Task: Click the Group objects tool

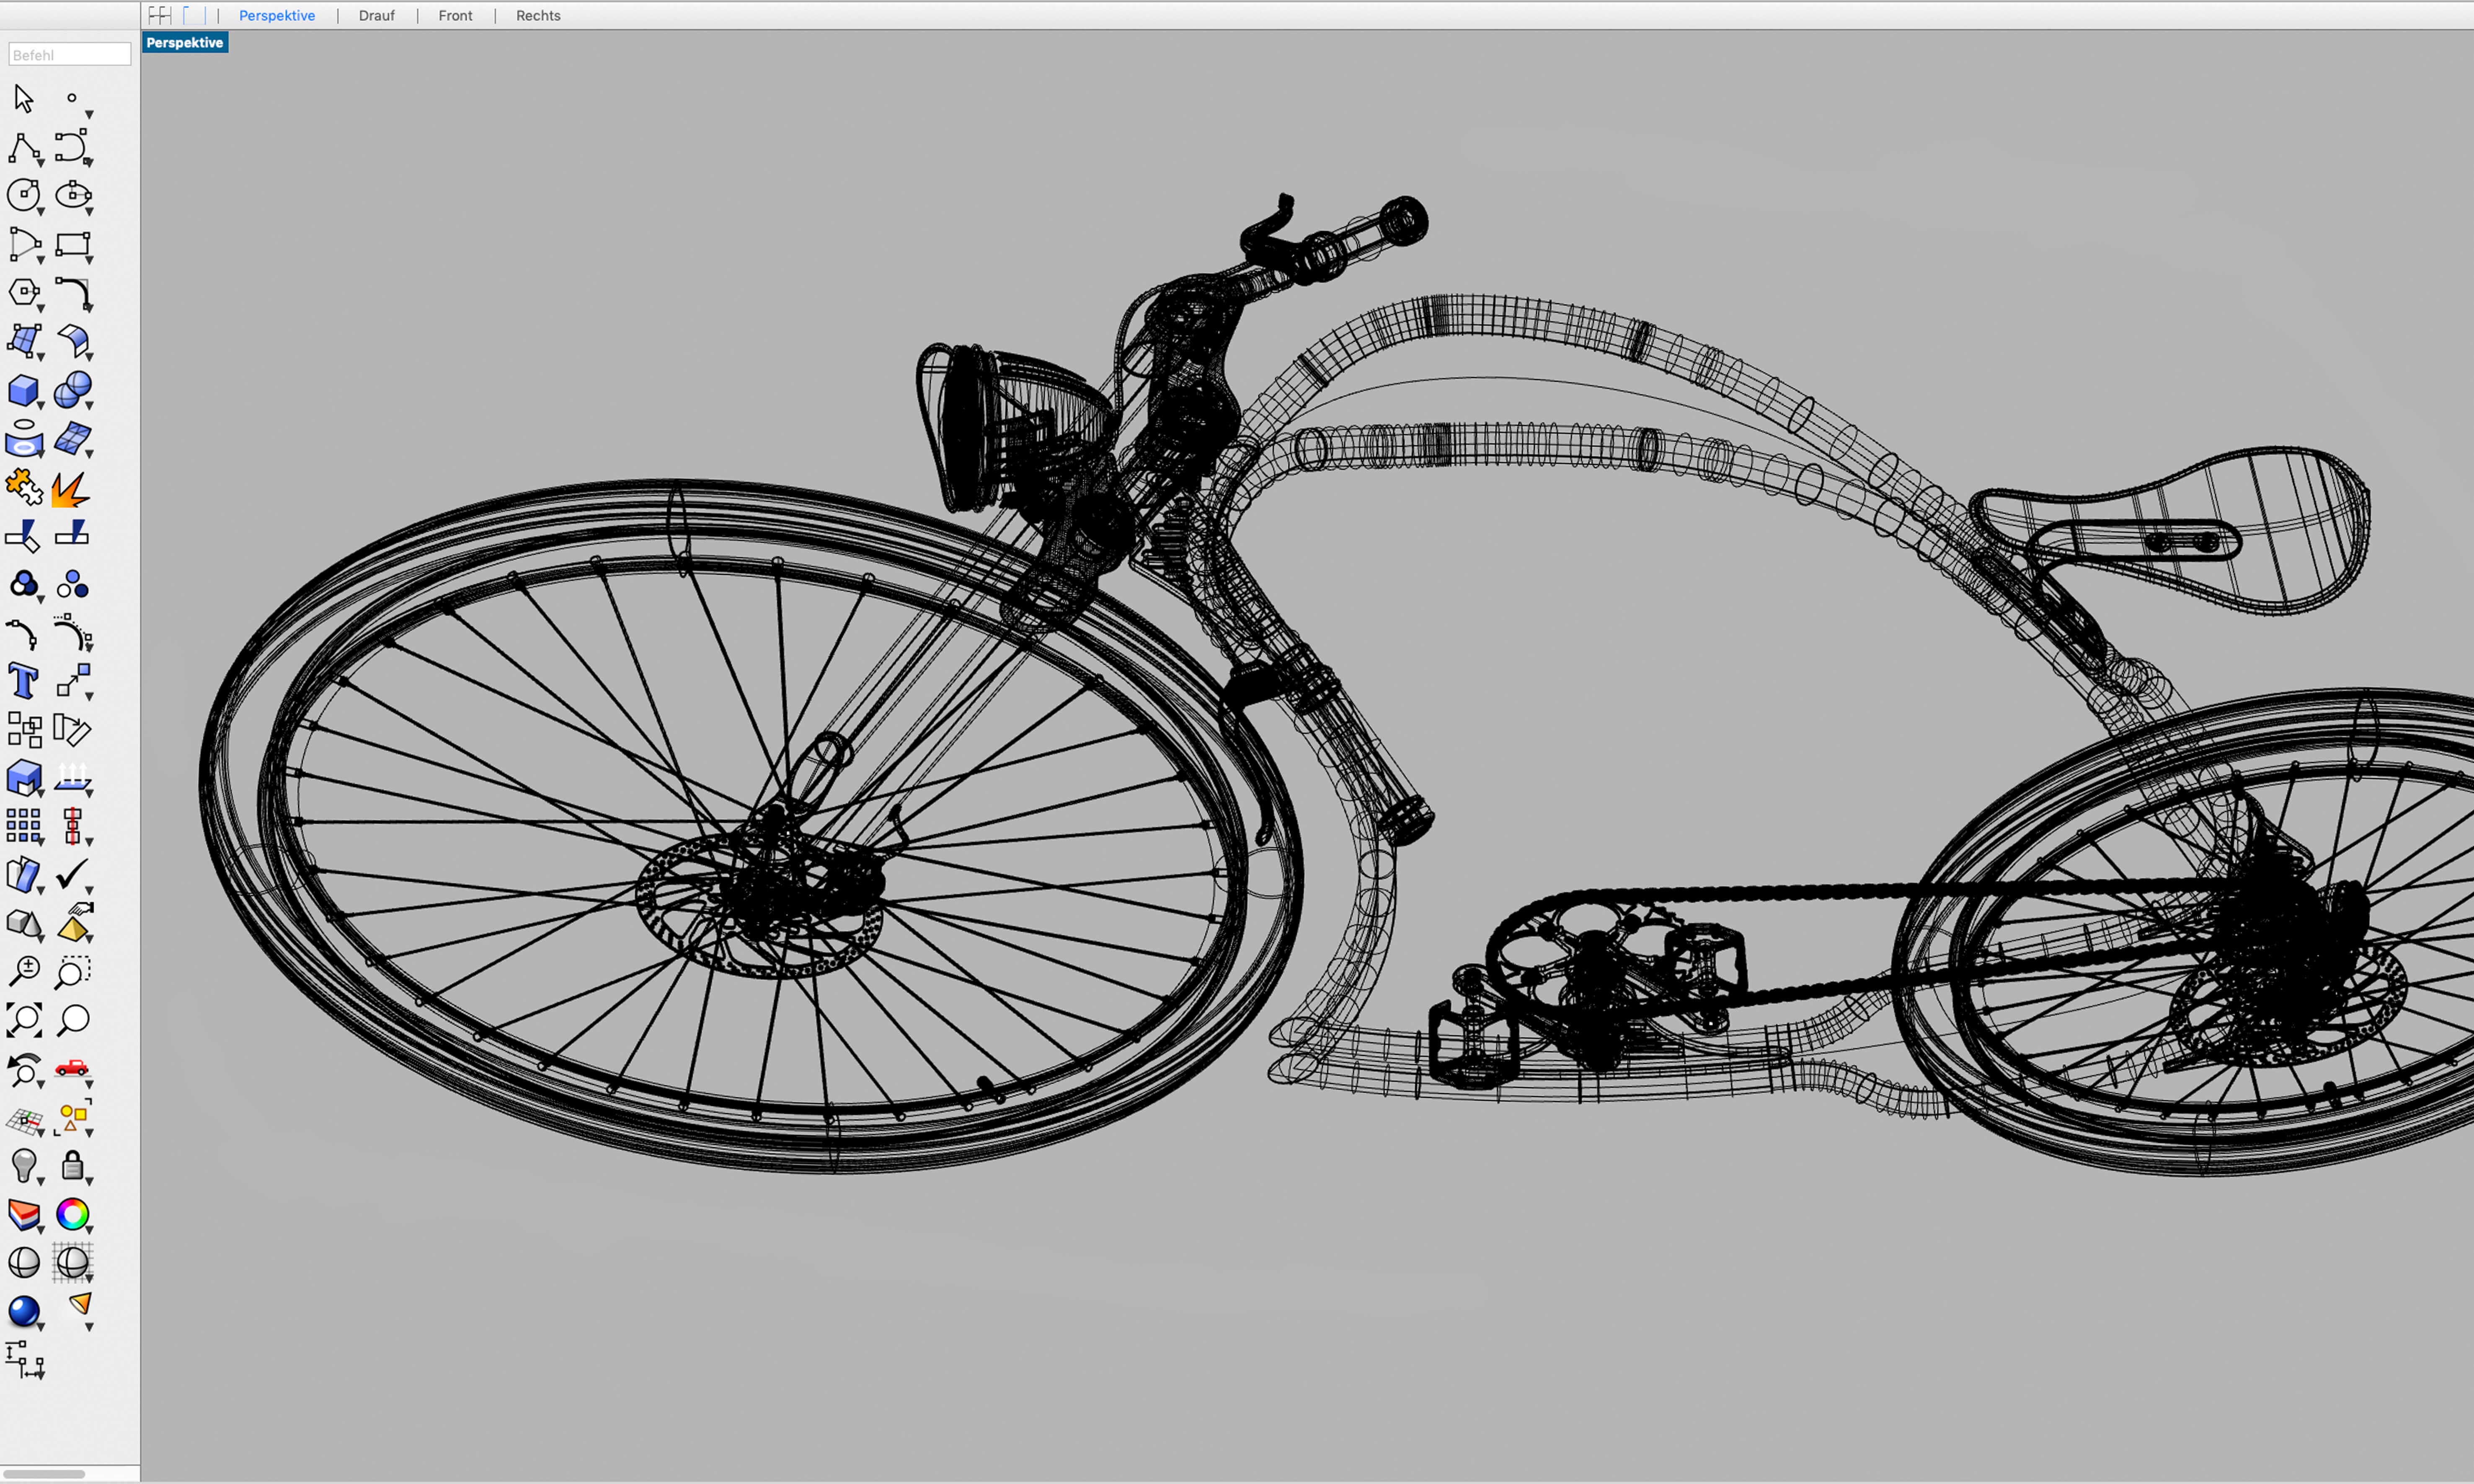Action: pyautogui.click(x=24, y=584)
